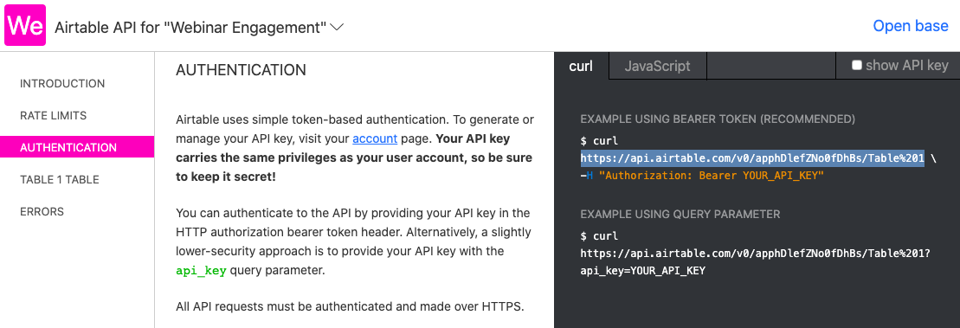Switch to JavaScript tab

[658, 66]
